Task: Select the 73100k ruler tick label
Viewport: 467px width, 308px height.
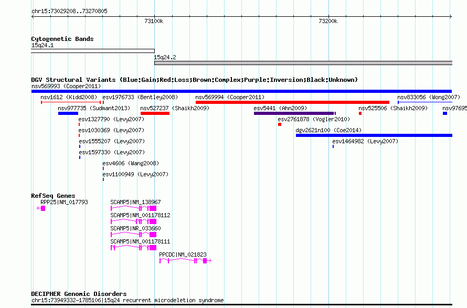Action: (x=154, y=21)
